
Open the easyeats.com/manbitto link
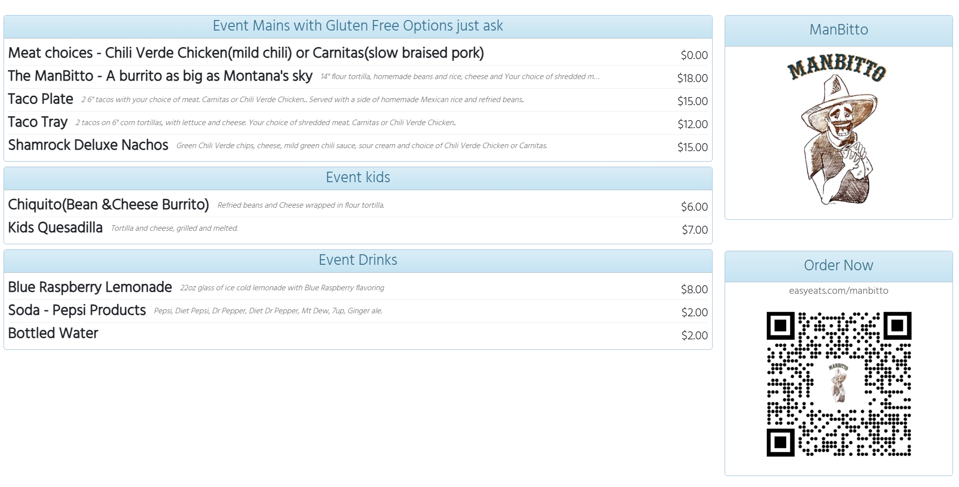coord(838,291)
